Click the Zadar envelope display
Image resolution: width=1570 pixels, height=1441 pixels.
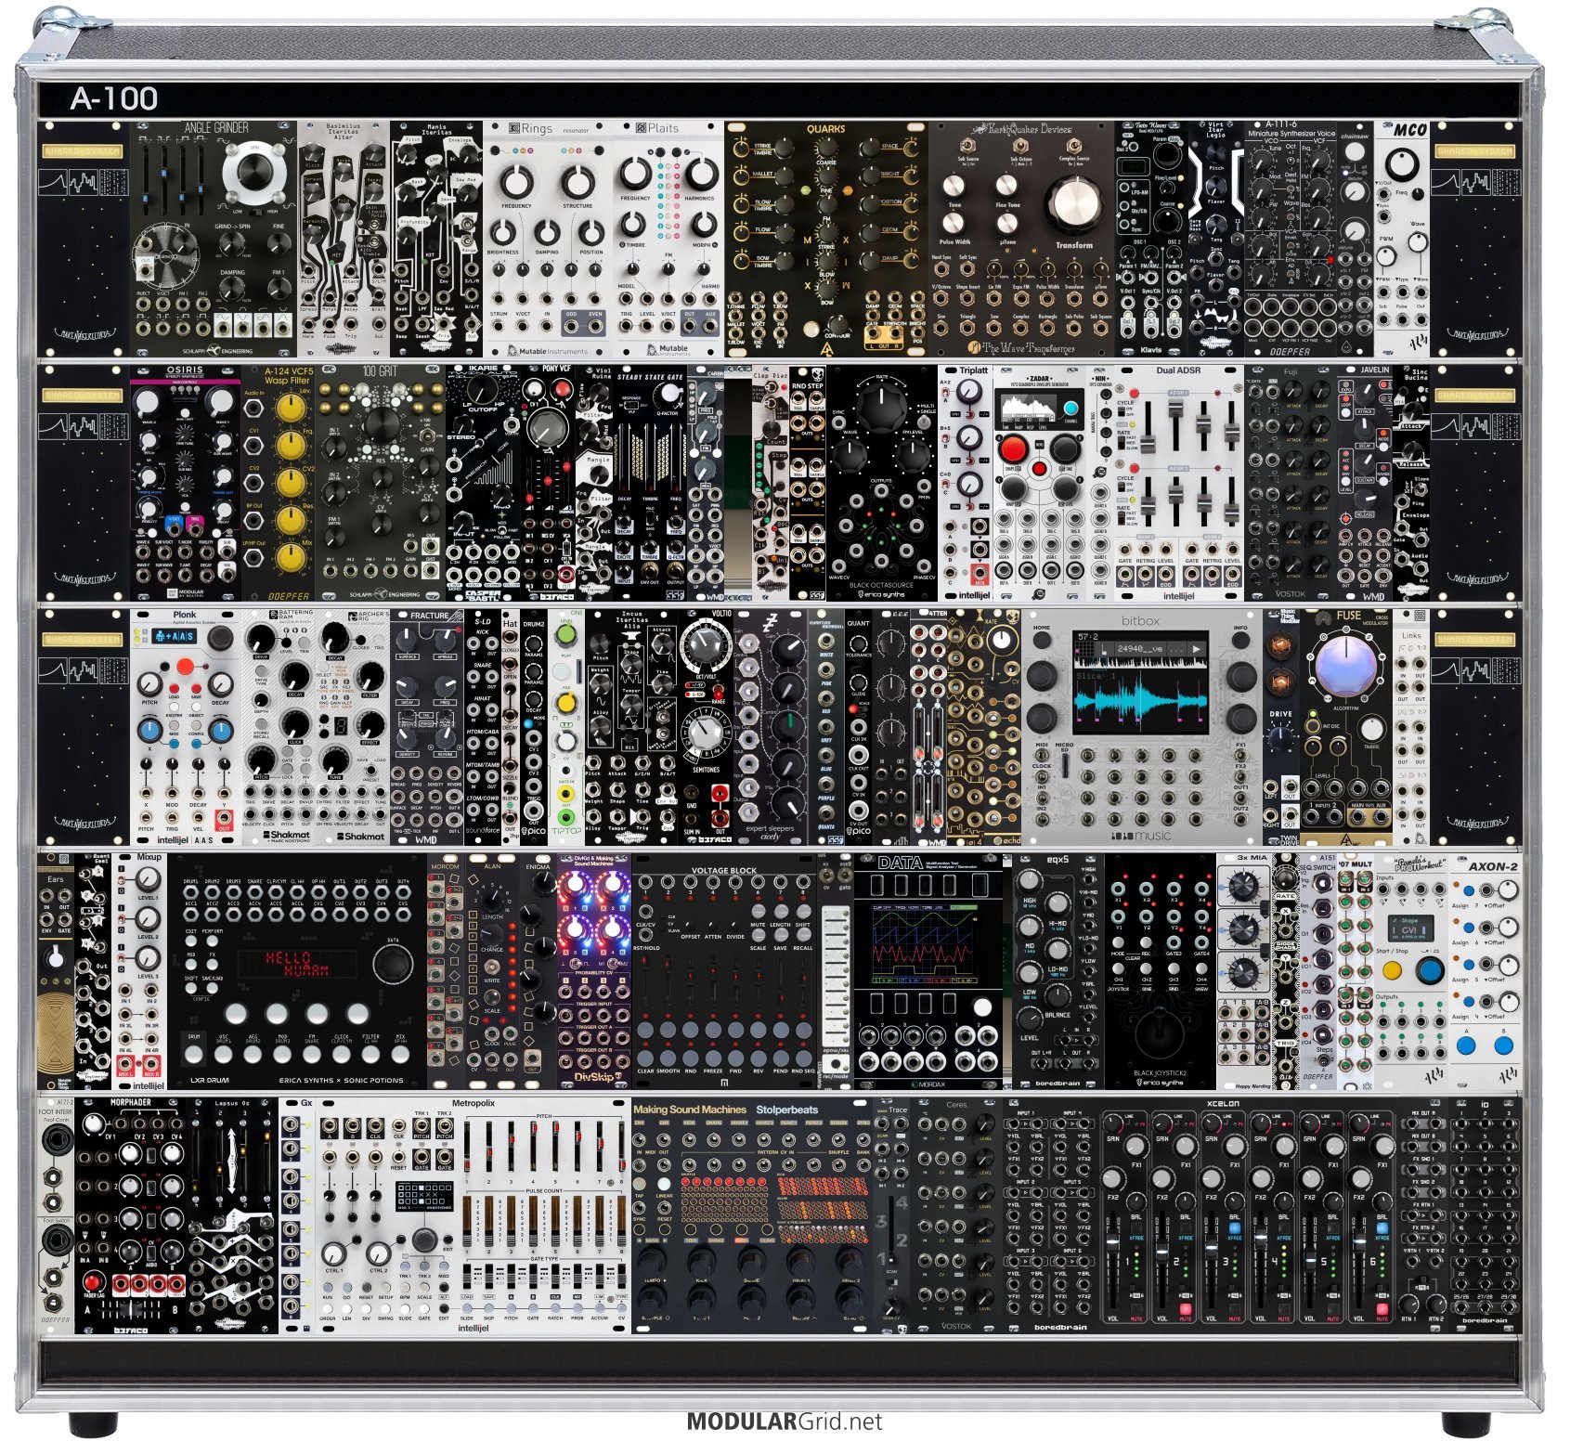1027,409
